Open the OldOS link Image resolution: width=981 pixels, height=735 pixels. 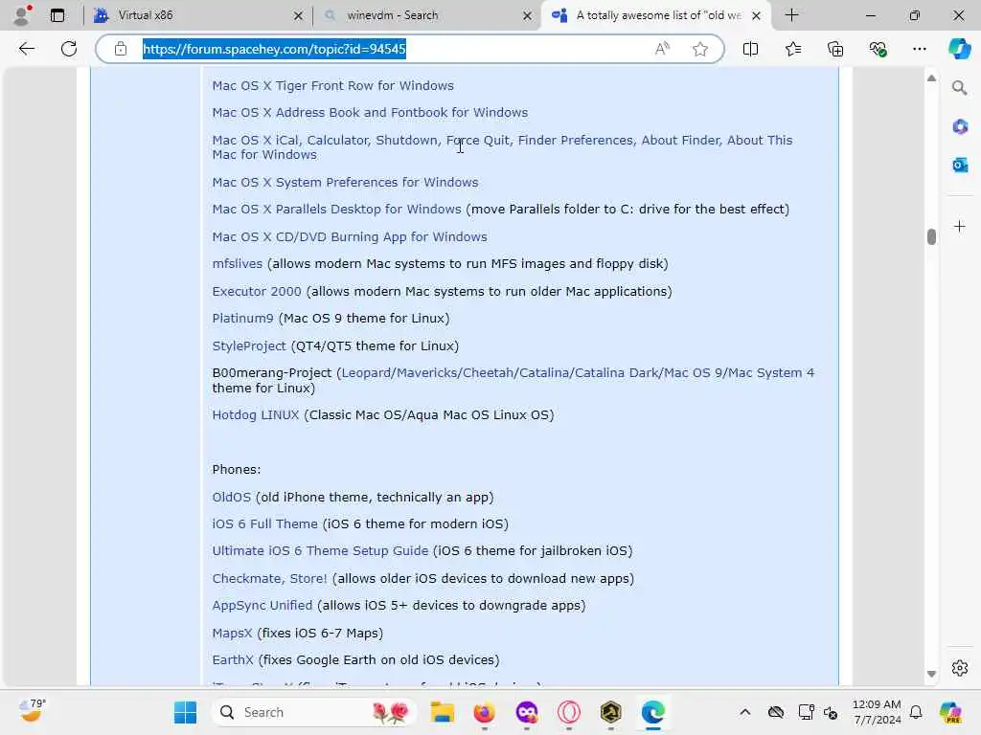coord(232,498)
